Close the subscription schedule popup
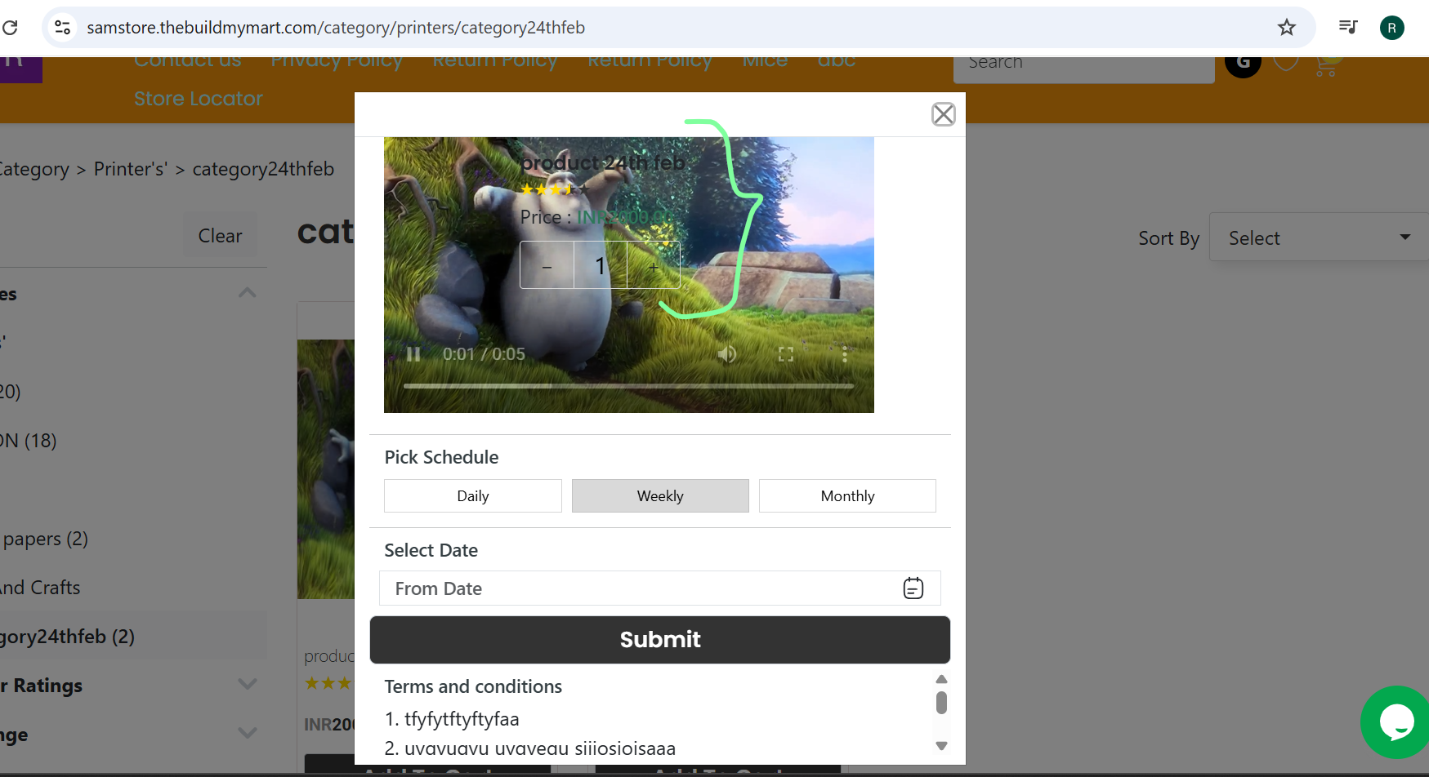The height and width of the screenshot is (777, 1429). [944, 114]
